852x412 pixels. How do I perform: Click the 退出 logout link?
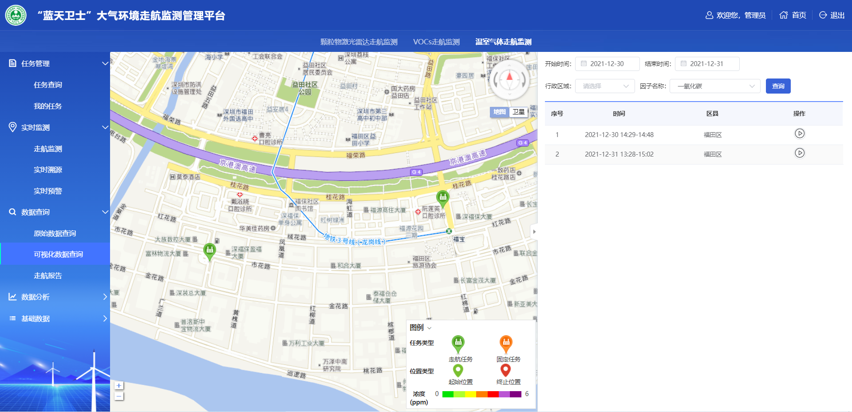point(832,15)
